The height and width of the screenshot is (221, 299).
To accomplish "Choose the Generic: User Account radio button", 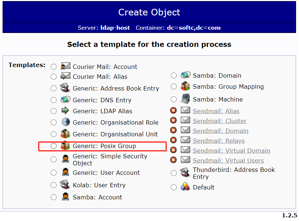I will 54,173.
